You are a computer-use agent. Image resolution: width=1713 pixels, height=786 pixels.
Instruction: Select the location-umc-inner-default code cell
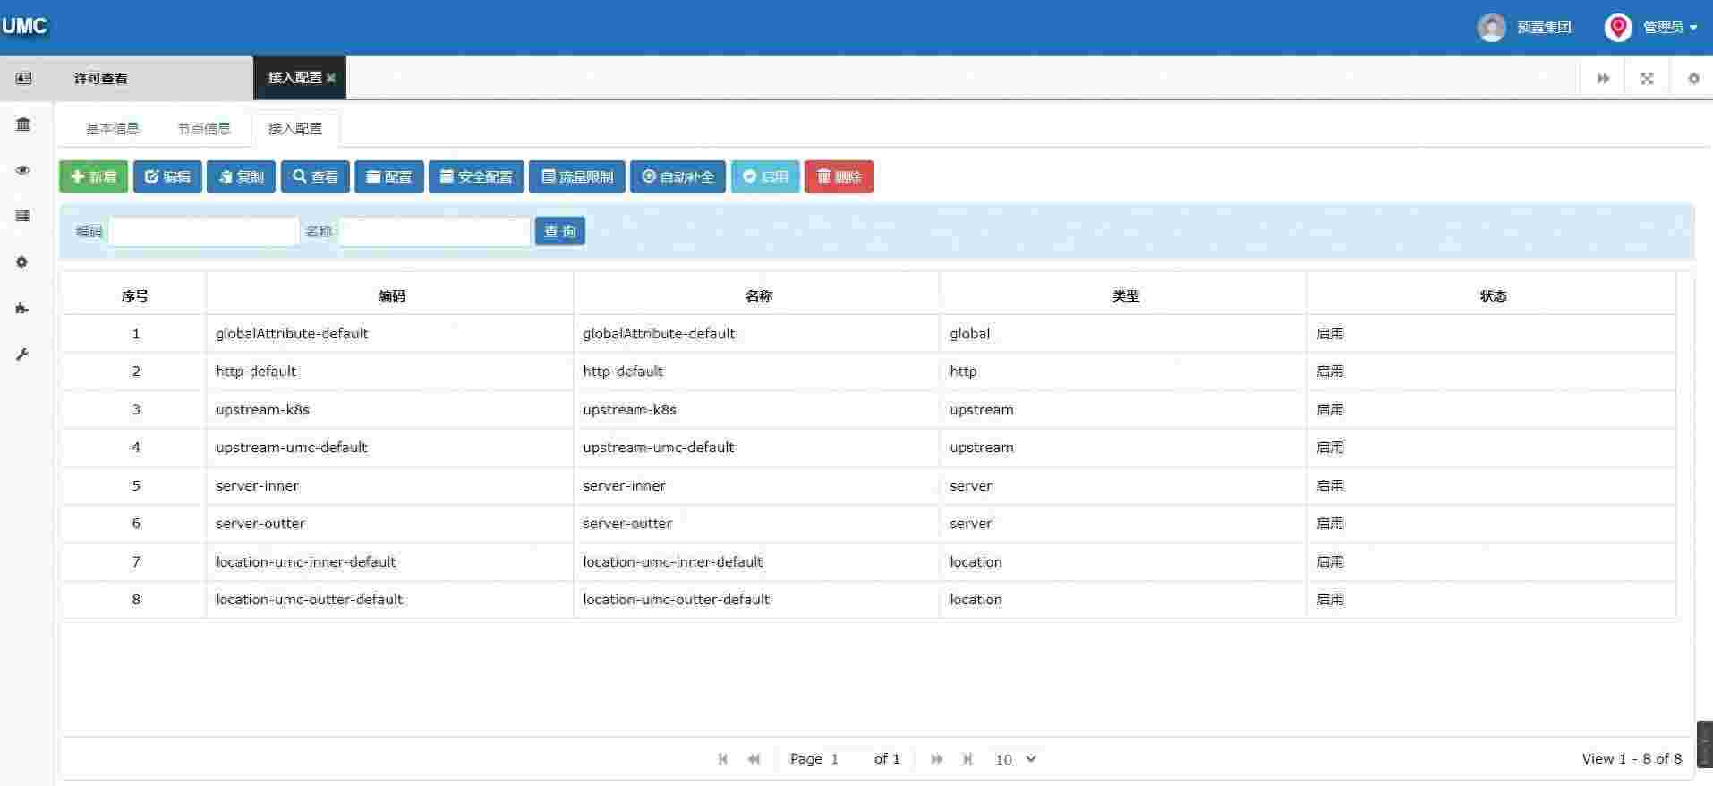390,561
